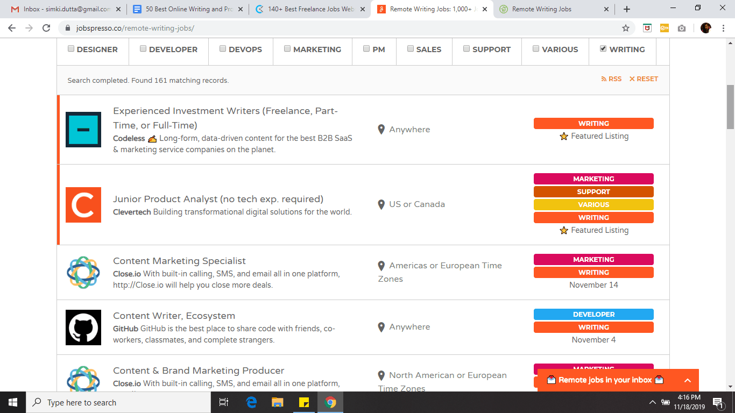Open Junior Product Analyst job listing
The height and width of the screenshot is (413, 735).
click(218, 199)
